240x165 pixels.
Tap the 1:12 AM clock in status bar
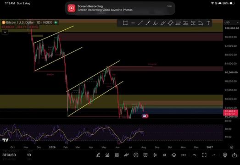[x=10, y=3]
